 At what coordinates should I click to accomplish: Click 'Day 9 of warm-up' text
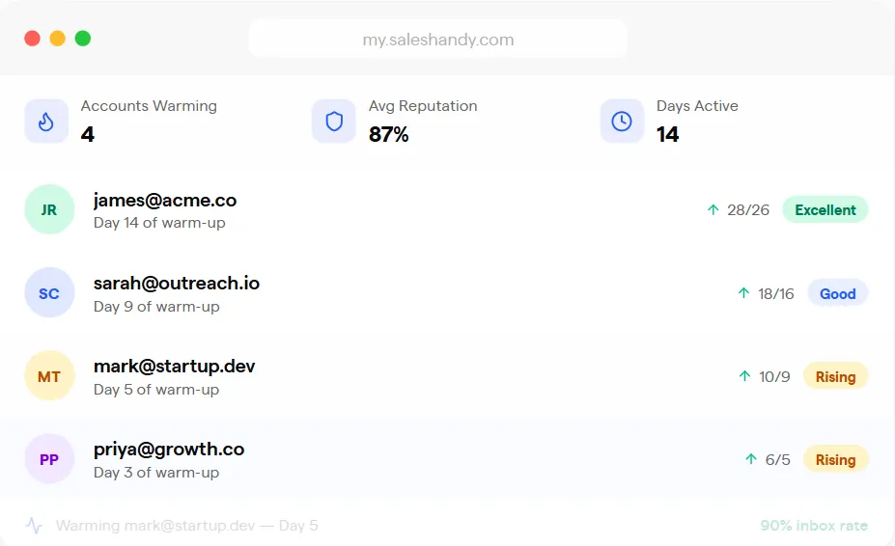pyautogui.click(x=156, y=307)
